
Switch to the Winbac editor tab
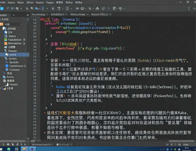[x=78, y=14]
